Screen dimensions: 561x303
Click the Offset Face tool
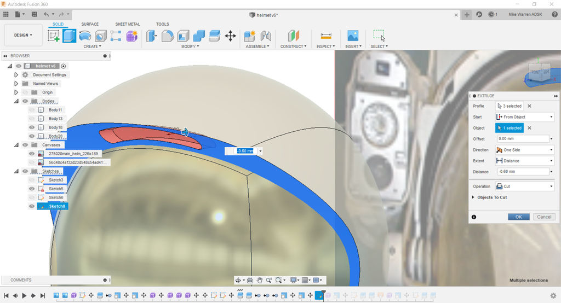[x=215, y=36]
